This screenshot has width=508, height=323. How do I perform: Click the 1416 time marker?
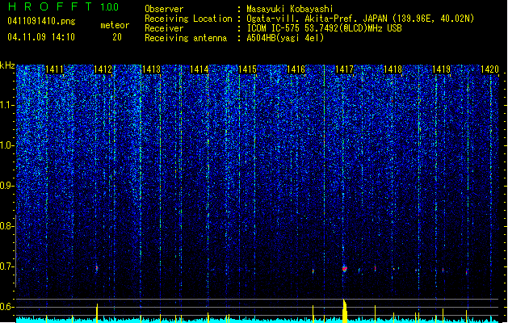pyautogui.click(x=296, y=69)
